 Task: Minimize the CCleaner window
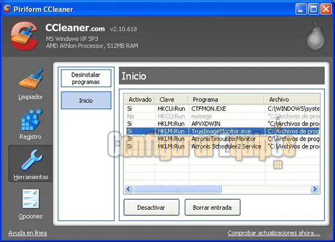point(301,9)
